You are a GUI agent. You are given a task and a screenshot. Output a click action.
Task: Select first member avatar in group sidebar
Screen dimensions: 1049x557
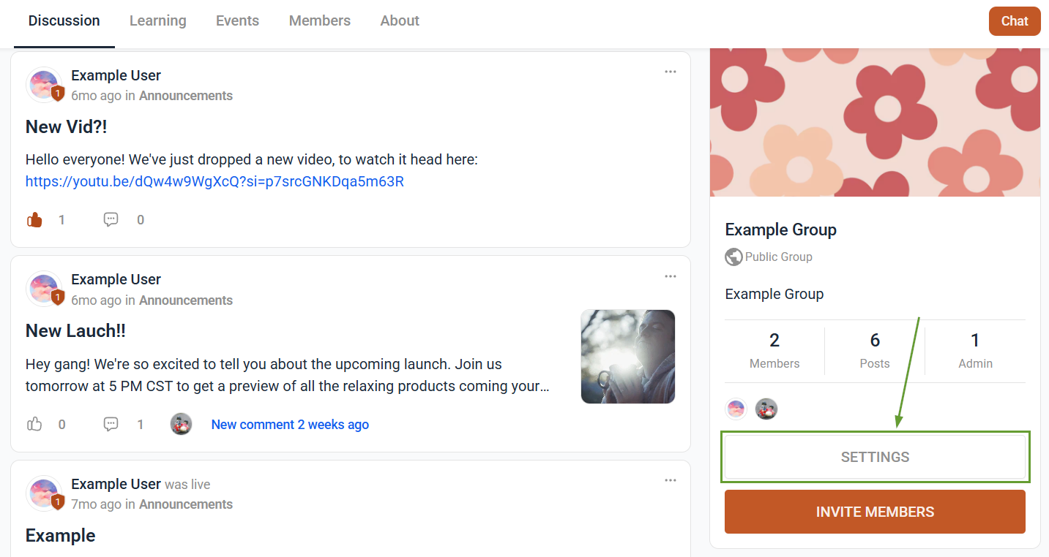pos(736,409)
